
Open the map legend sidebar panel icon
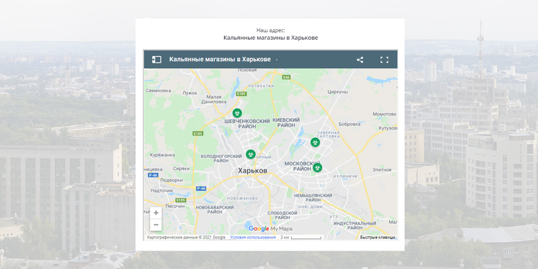[157, 60]
